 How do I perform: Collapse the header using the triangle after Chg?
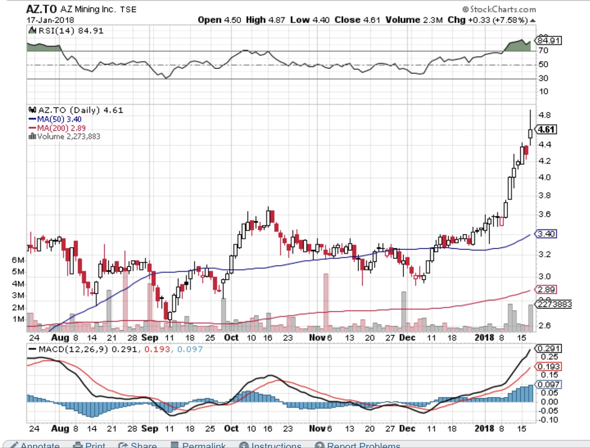[x=533, y=20]
